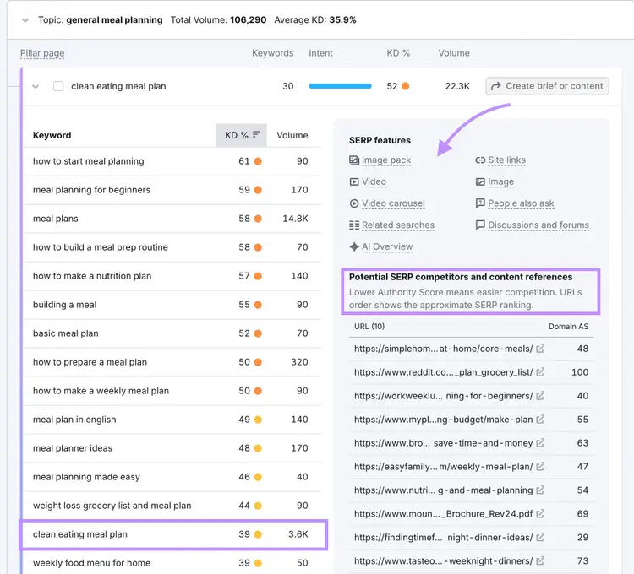634x574 pixels.
Task: Click the Site links chain icon
Action: [x=480, y=160]
